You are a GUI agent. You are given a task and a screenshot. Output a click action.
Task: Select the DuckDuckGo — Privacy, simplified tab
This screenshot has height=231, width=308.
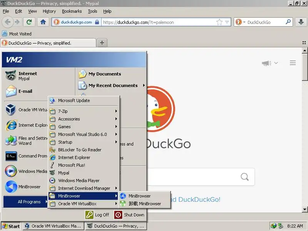coord(49,43)
